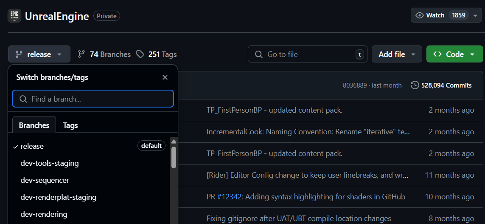Click the Epic Games avatar logo

pos(14,16)
